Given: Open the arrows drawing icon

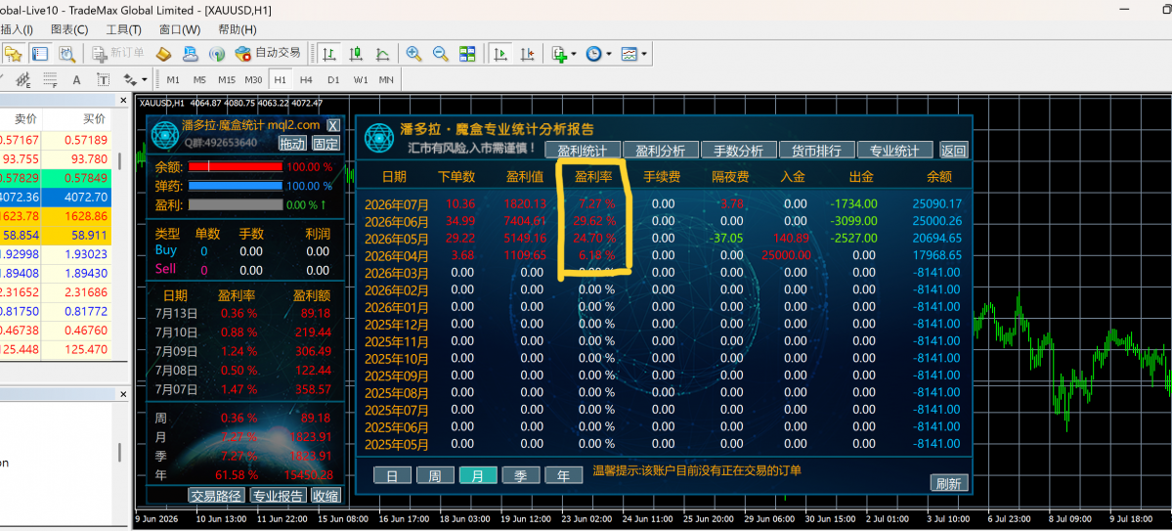Looking at the screenshot, I should tap(130, 79).
